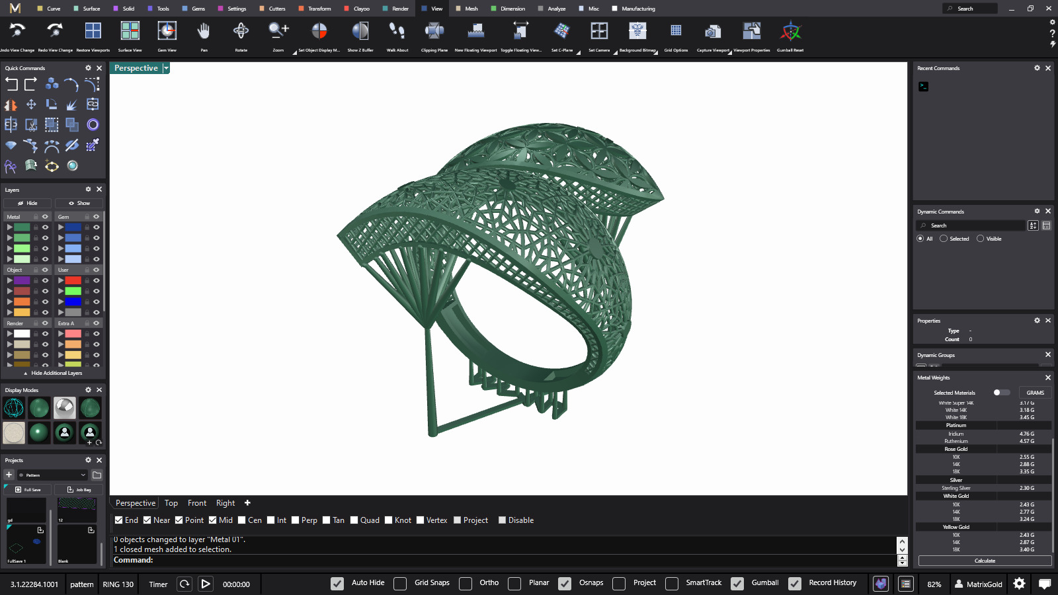Enable the Cen osnap checkbox

point(242,520)
